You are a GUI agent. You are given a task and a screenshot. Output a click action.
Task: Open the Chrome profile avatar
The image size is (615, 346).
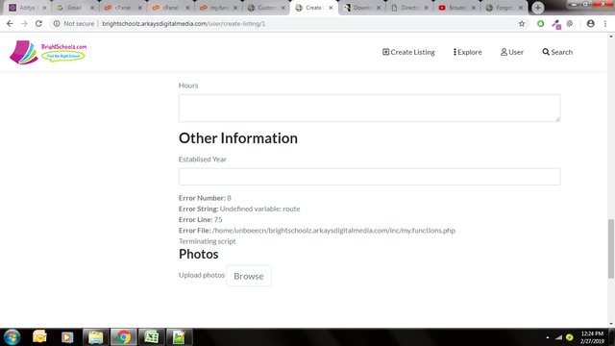pyautogui.click(x=591, y=23)
